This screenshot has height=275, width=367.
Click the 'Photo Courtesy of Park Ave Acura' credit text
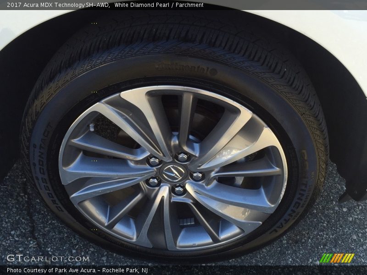(x=51, y=270)
